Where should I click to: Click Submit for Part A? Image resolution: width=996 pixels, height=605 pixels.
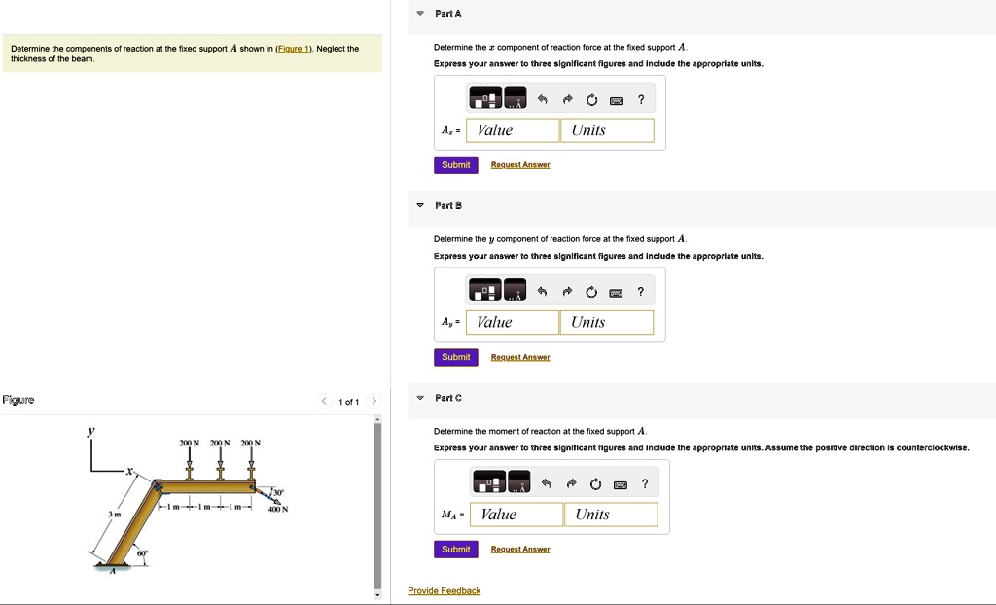(x=455, y=165)
